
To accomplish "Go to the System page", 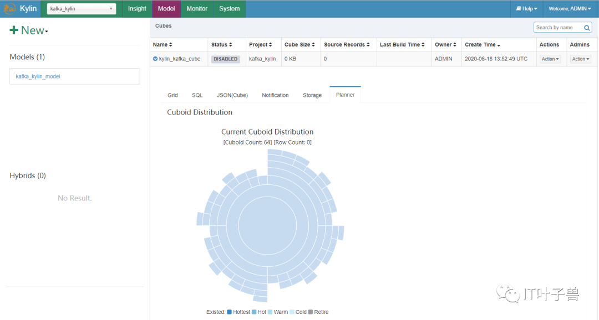I will click(x=229, y=8).
